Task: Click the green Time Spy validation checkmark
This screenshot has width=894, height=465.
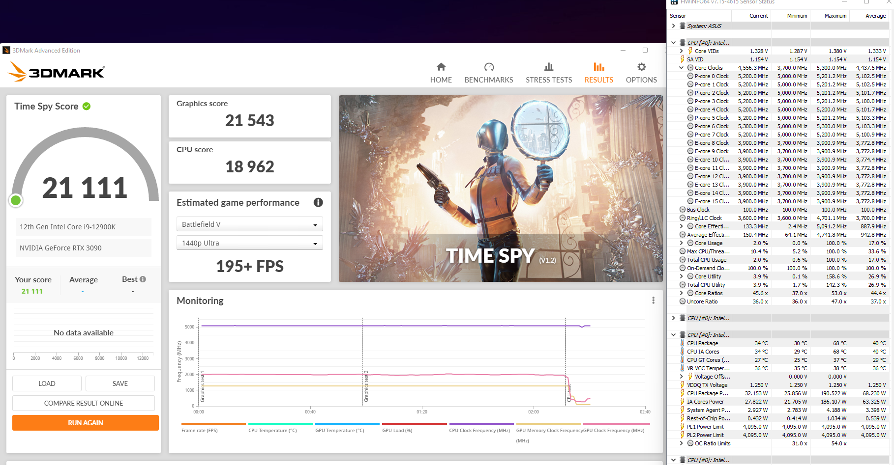Action: click(87, 106)
